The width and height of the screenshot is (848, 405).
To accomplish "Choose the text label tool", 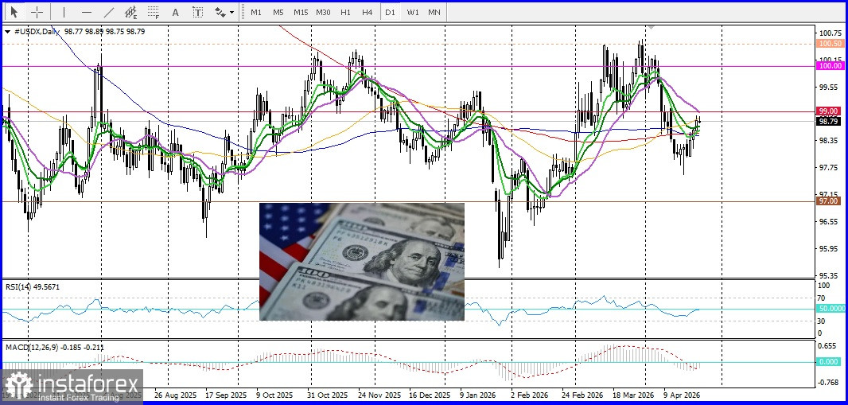I will (x=198, y=12).
